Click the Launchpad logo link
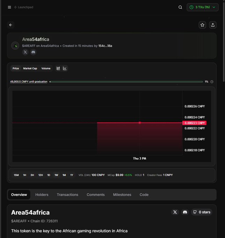225x238 pixels. tap(24, 7)
